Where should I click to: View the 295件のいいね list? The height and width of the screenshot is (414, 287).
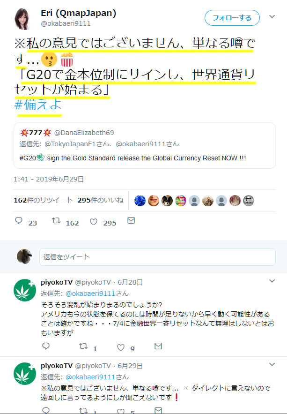click(x=100, y=200)
